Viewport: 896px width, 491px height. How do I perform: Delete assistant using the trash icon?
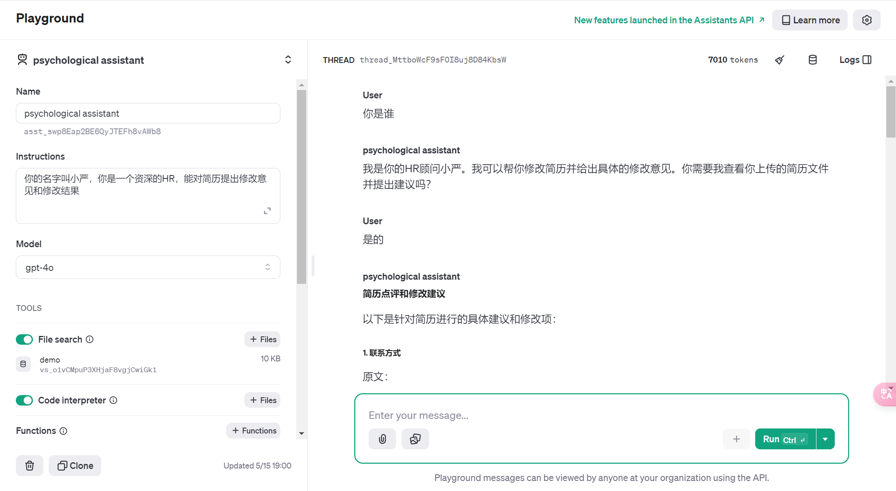(30, 466)
